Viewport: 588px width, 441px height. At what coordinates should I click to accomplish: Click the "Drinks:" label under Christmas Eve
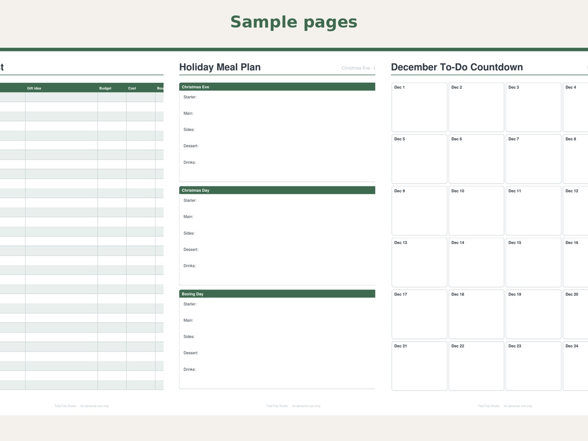189,163
